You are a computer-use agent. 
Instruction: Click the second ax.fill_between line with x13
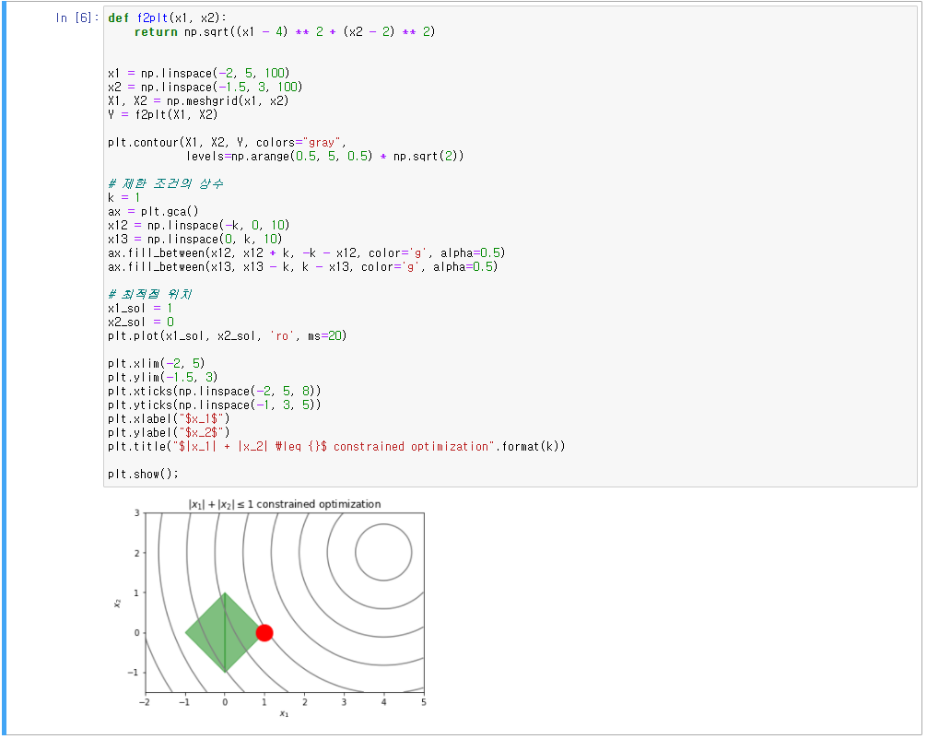click(x=302, y=266)
